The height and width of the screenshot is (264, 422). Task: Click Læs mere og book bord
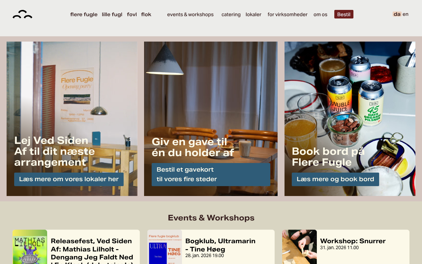335,179
